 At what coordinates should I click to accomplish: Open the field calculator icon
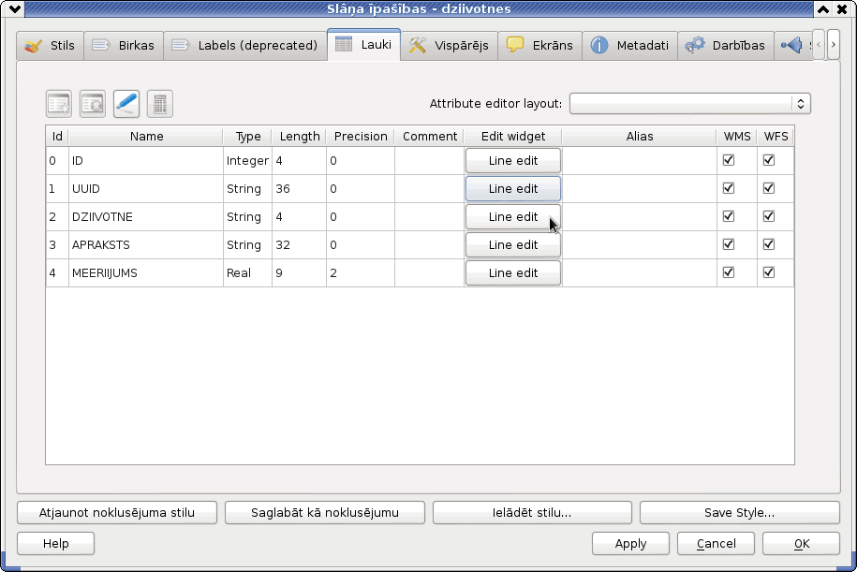[160, 104]
